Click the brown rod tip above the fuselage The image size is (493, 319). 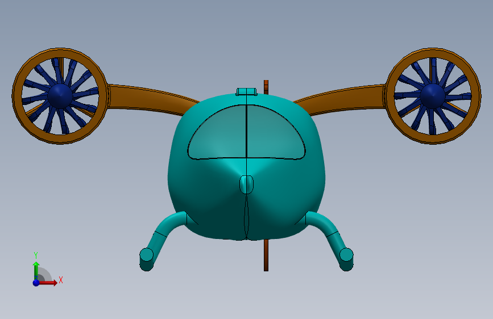click(x=266, y=87)
